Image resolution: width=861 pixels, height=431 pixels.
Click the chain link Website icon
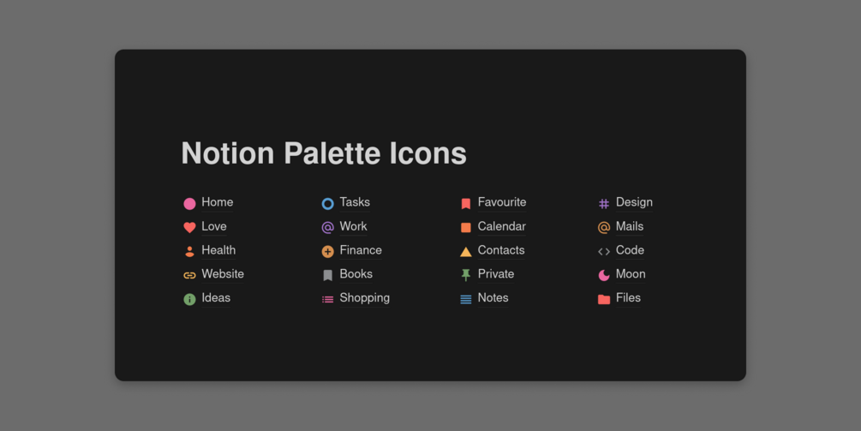[189, 275]
